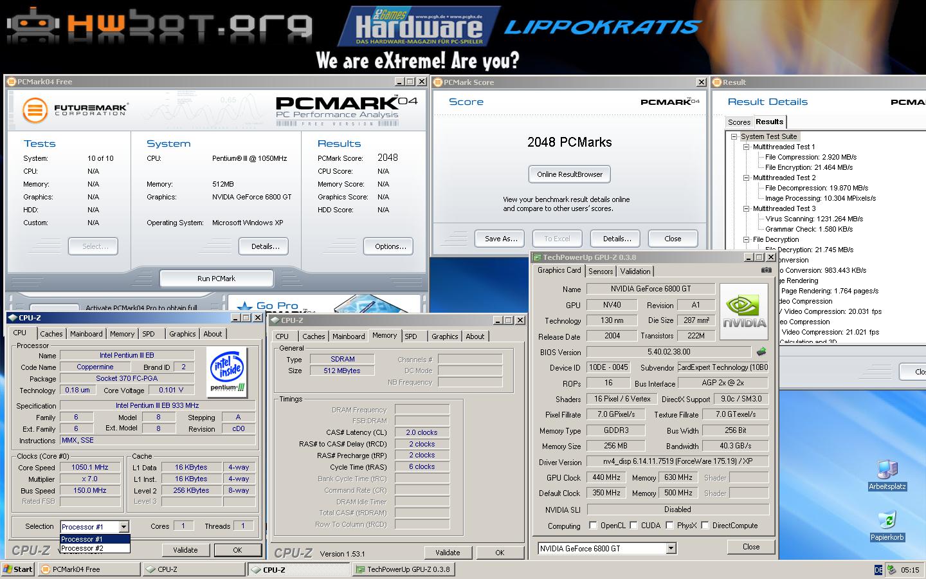Open Caches tab in CPU-Z memory window
Viewport: 926px width, 579px height.
tap(314, 336)
